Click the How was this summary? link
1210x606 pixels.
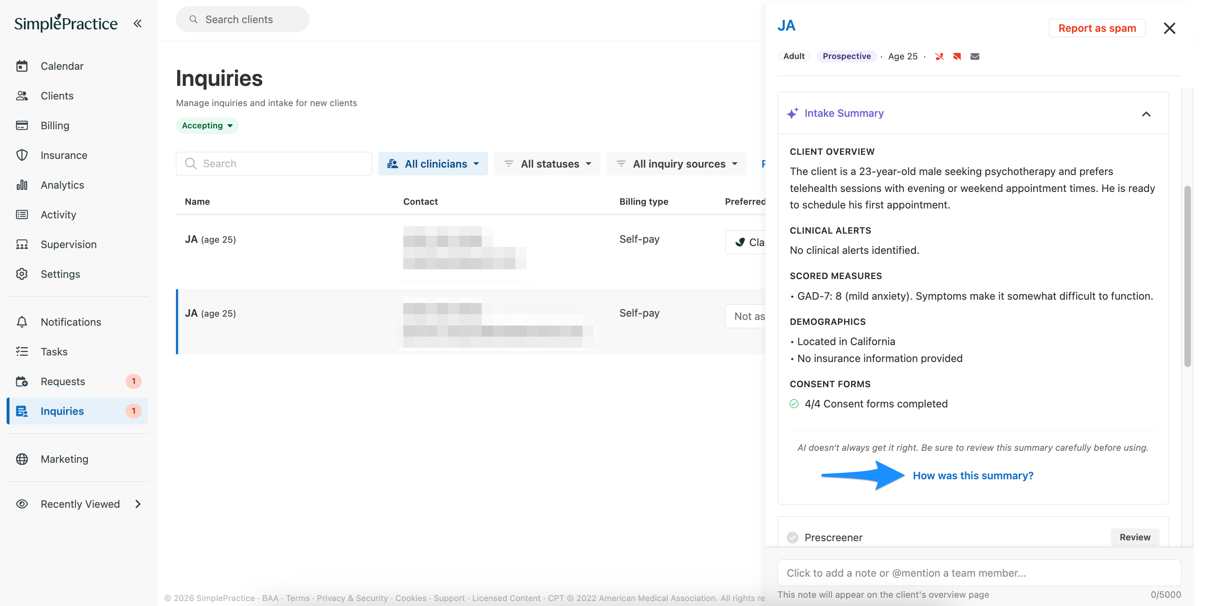click(x=973, y=476)
